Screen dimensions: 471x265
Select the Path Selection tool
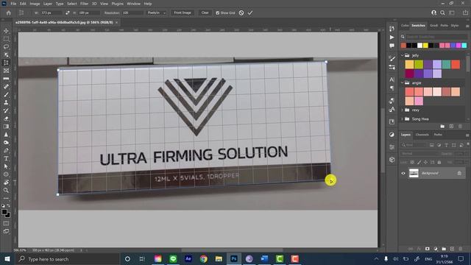(6, 166)
